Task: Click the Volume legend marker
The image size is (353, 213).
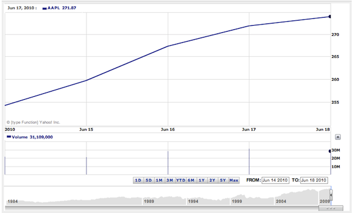Action: 9,137
